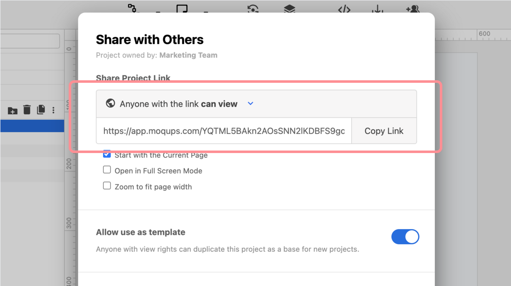Click Anyone with the link can view

pos(178,104)
